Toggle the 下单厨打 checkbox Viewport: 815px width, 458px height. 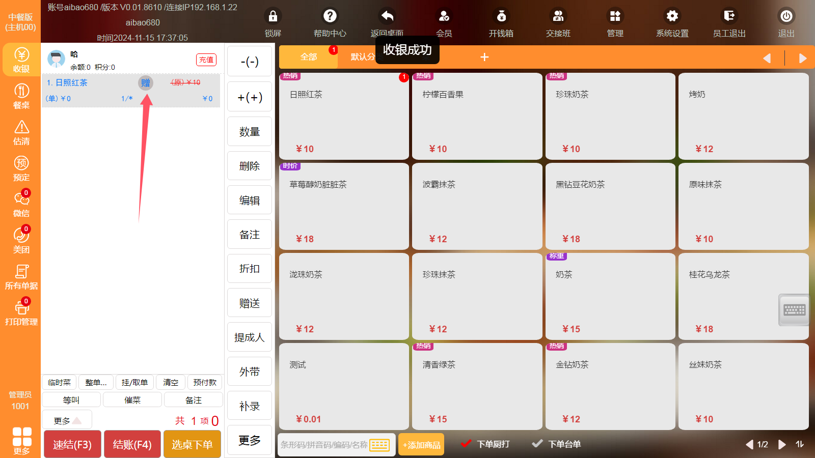tap(466, 444)
